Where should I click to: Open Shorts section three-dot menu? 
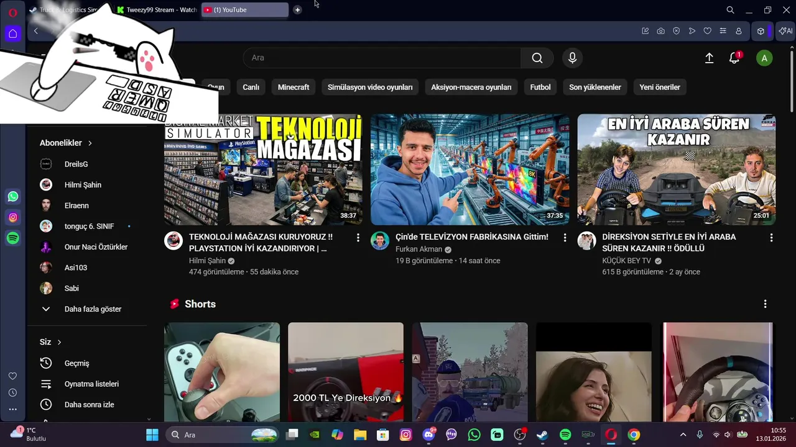(765, 304)
